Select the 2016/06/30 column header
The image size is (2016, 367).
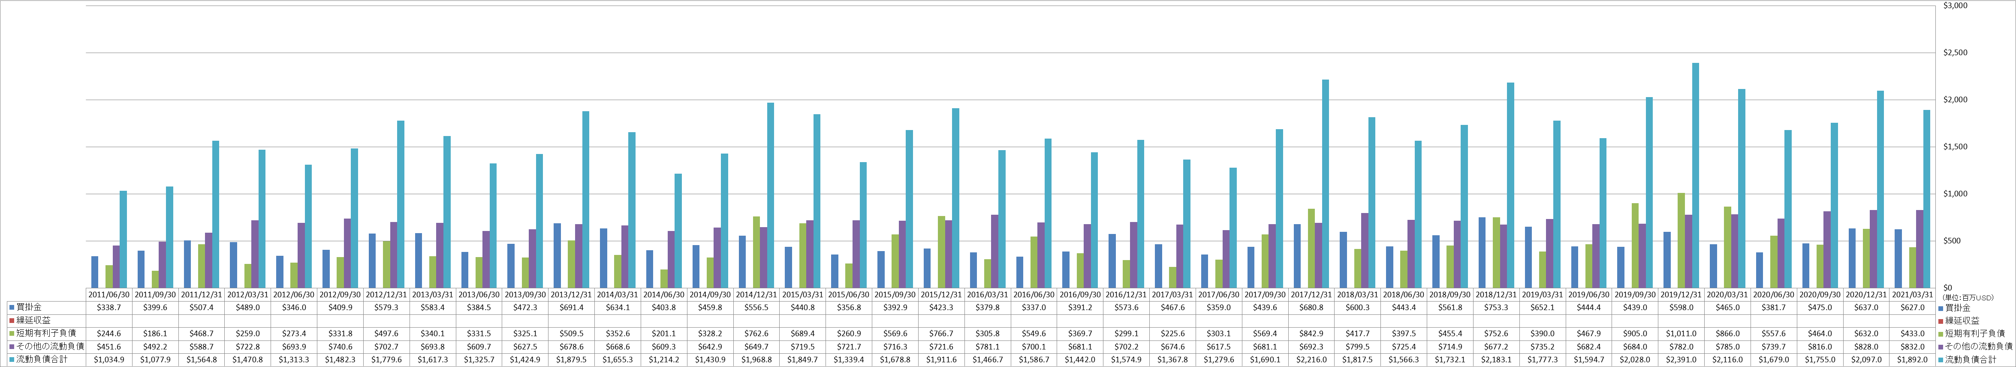(1033, 295)
